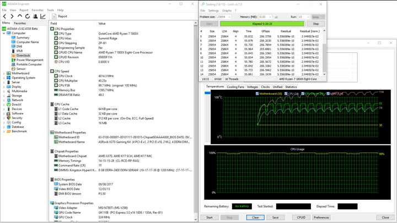Open the AIDA64 File menu

[4, 10]
